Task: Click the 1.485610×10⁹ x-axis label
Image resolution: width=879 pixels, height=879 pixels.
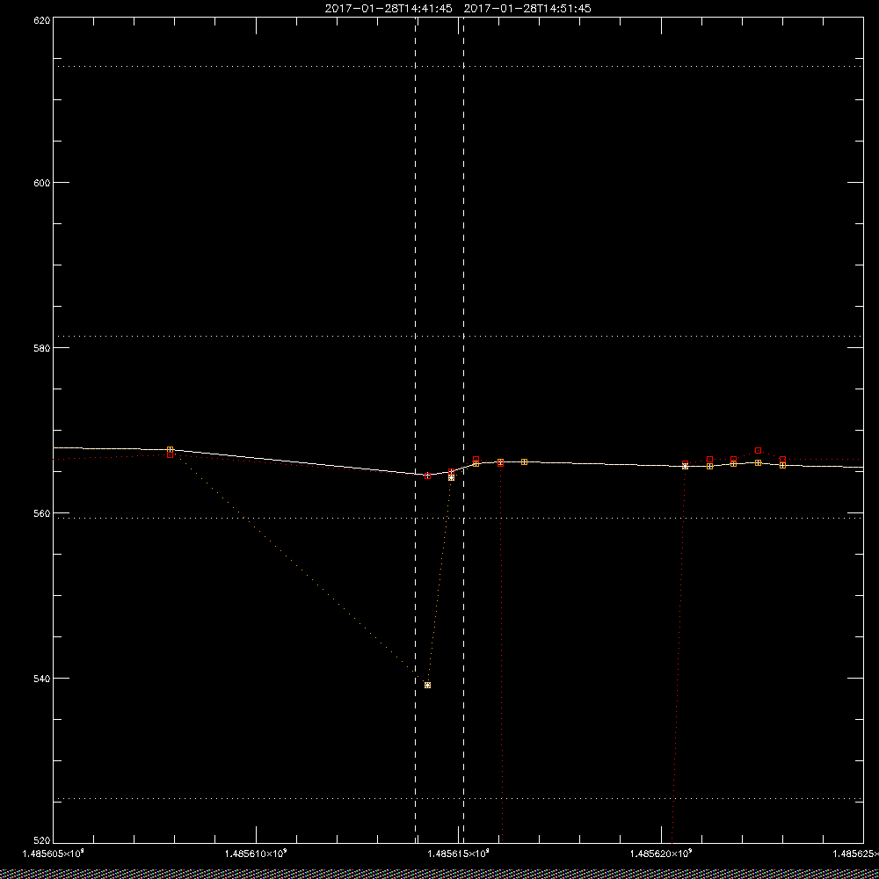Action: (256, 854)
